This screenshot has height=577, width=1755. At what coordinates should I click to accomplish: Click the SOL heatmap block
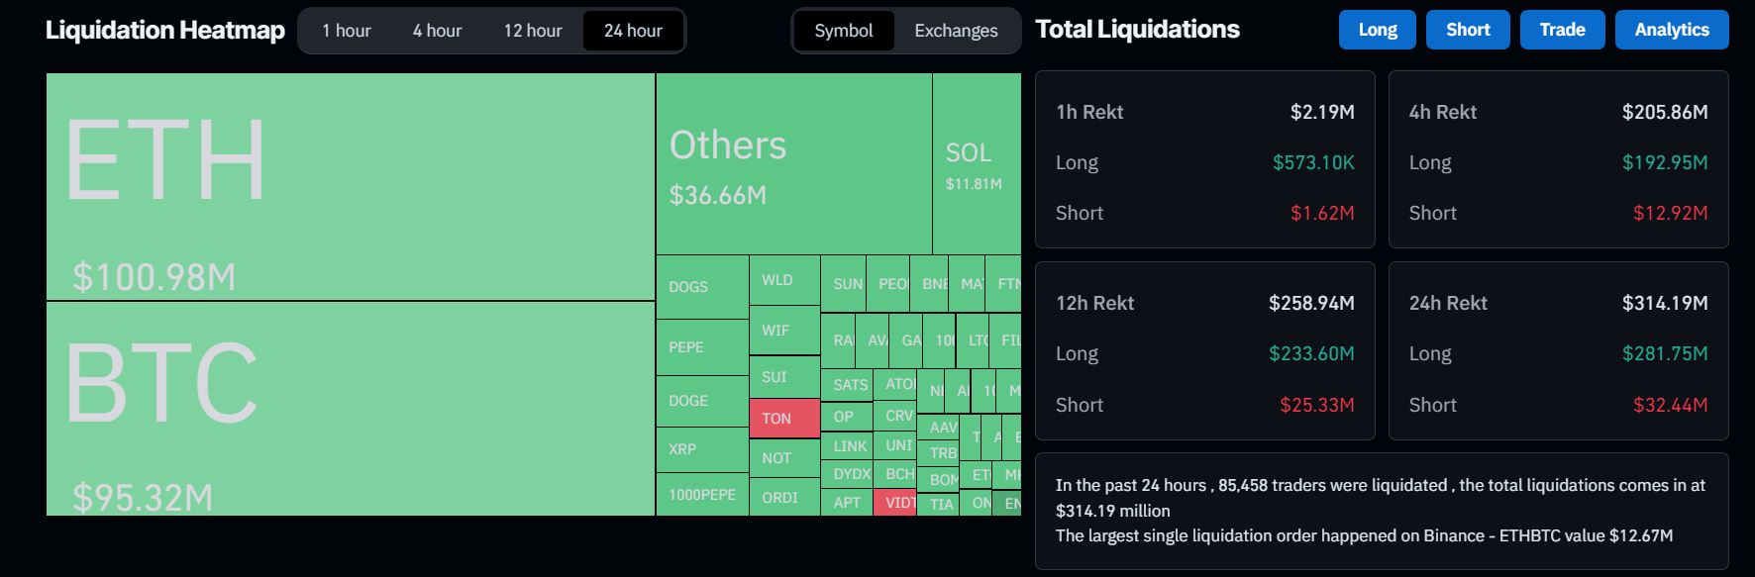tap(976, 163)
